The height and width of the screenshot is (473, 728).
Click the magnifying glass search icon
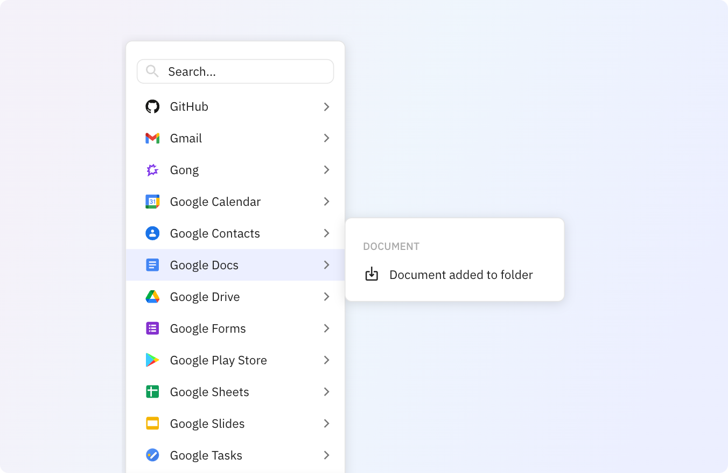(x=152, y=71)
